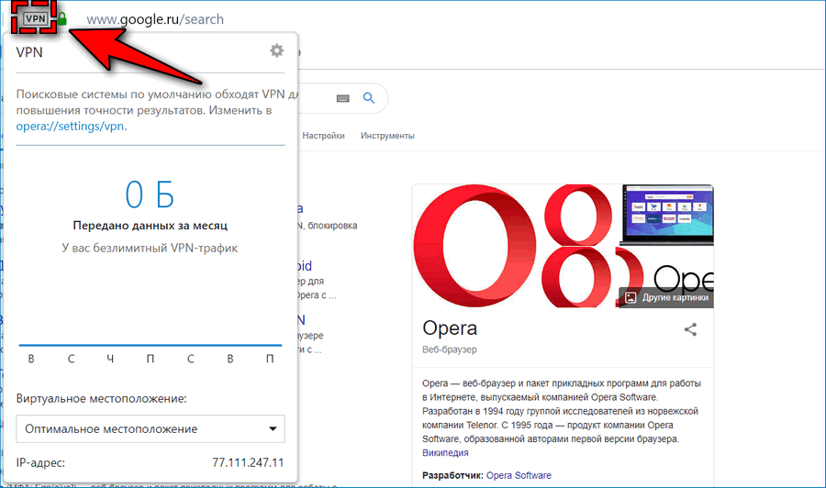Click the blue search magnifier icon
The image size is (826, 488).
pos(369,98)
